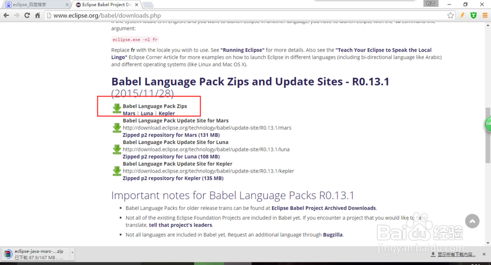Click the scrollbar down arrow

coord(488,243)
